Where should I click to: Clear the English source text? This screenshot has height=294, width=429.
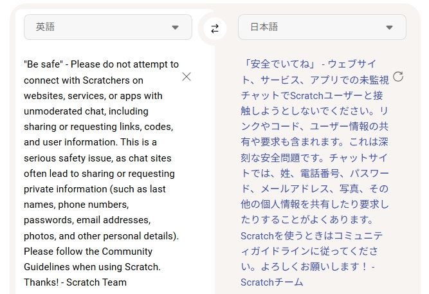pyautogui.click(x=187, y=77)
